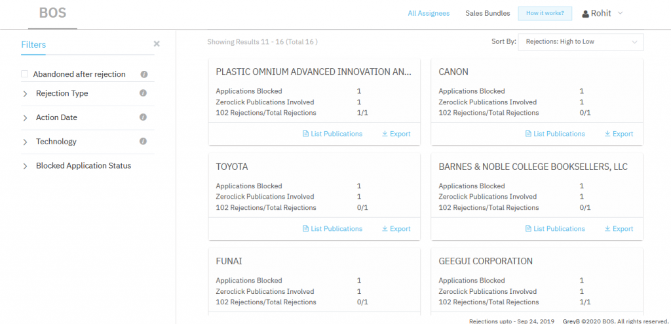Export Plastic Omnium data
Viewport: 671px width, 324px height.
coord(396,134)
